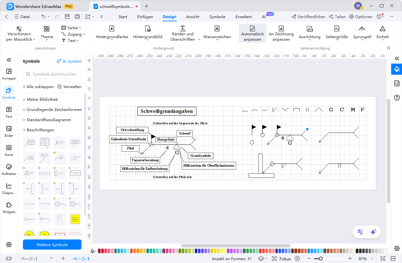This screenshot has height=263, width=402.
Task: Switch to the Einfügen tab
Action: coord(145,17)
